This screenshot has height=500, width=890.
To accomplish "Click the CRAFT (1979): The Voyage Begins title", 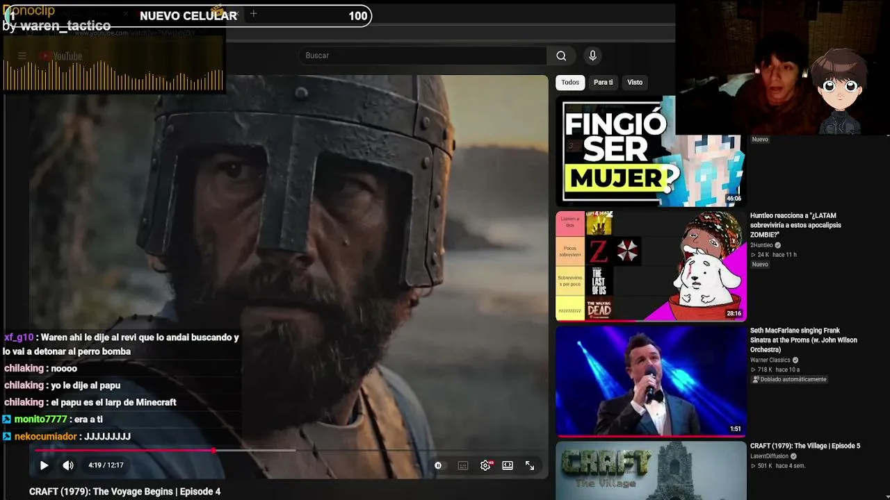I will click(125, 492).
